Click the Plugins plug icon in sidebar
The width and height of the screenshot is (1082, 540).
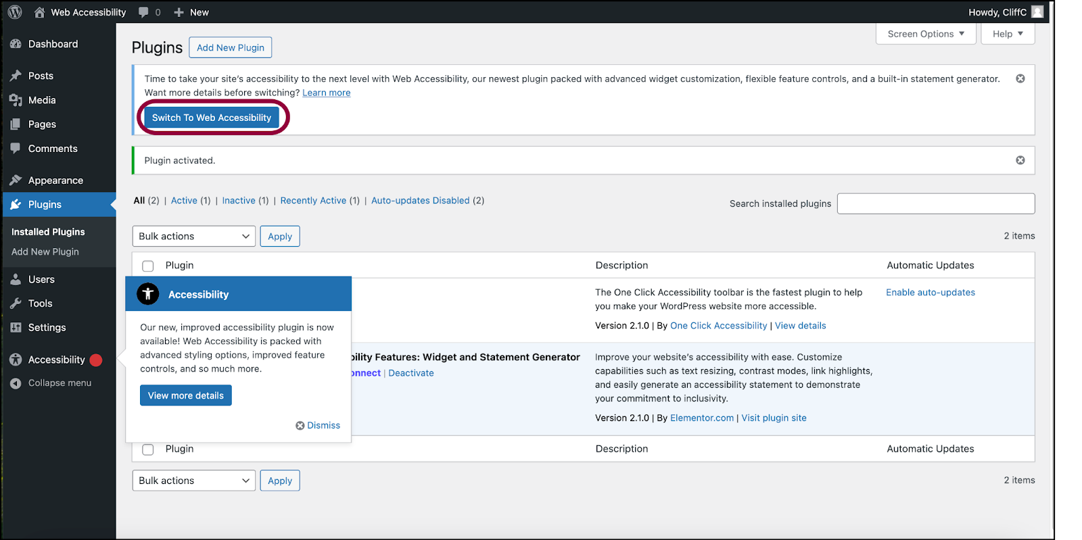pyautogui.click(x=16, y=205)
